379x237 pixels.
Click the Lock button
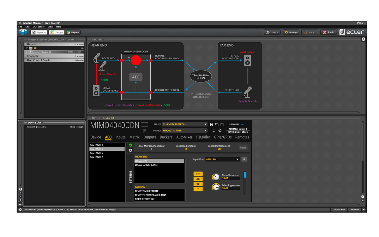pyautogui.click(x=309, y=32)
